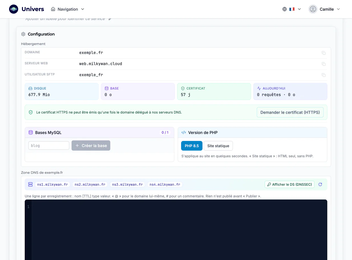Image resolution: width=352 pixels, height=260 pixels.
Task: Open the language selector with French flag
Action: coord(292,9)
